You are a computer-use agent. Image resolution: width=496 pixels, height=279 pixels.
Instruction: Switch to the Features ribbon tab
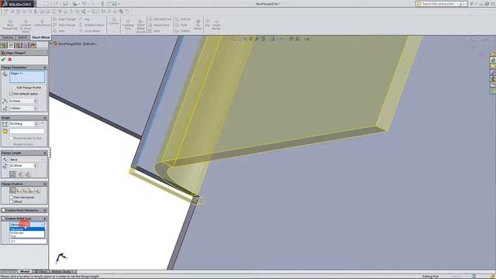(x=8, y=37)
